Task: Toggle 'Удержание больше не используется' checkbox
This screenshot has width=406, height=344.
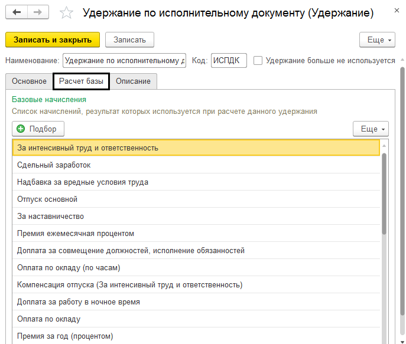Action: pyautogui.click(x=258, y=60)
